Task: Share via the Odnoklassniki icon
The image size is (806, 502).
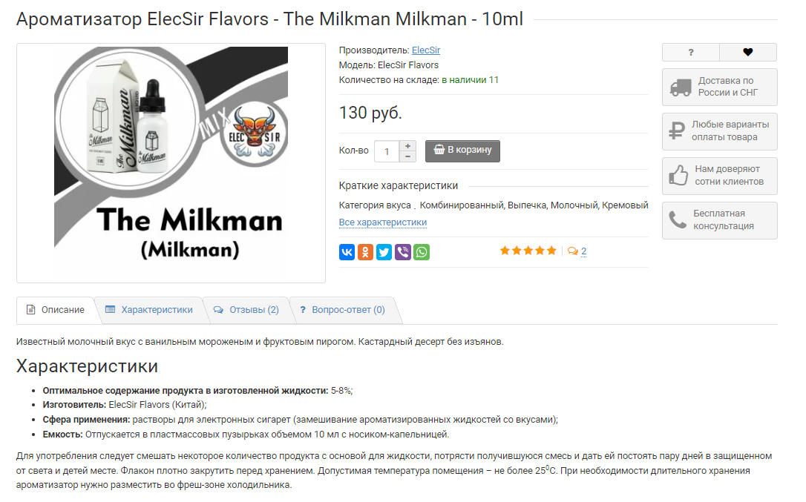Action: tap(365, 252)
